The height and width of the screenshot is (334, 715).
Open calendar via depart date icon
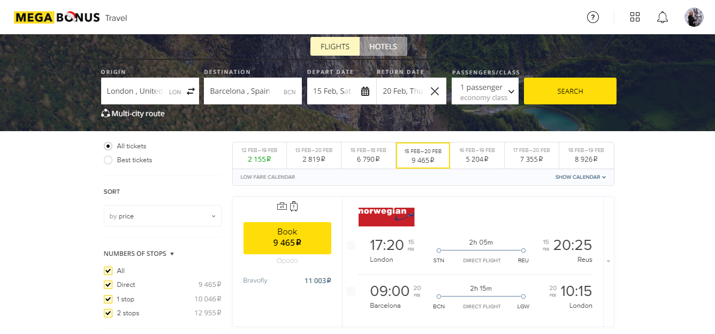366,91
